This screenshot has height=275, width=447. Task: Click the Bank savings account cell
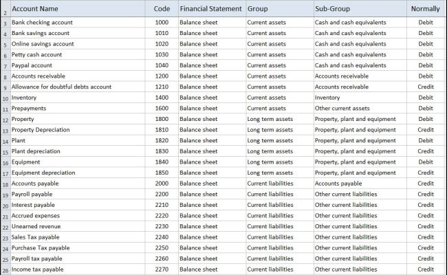tap(78, 33)
